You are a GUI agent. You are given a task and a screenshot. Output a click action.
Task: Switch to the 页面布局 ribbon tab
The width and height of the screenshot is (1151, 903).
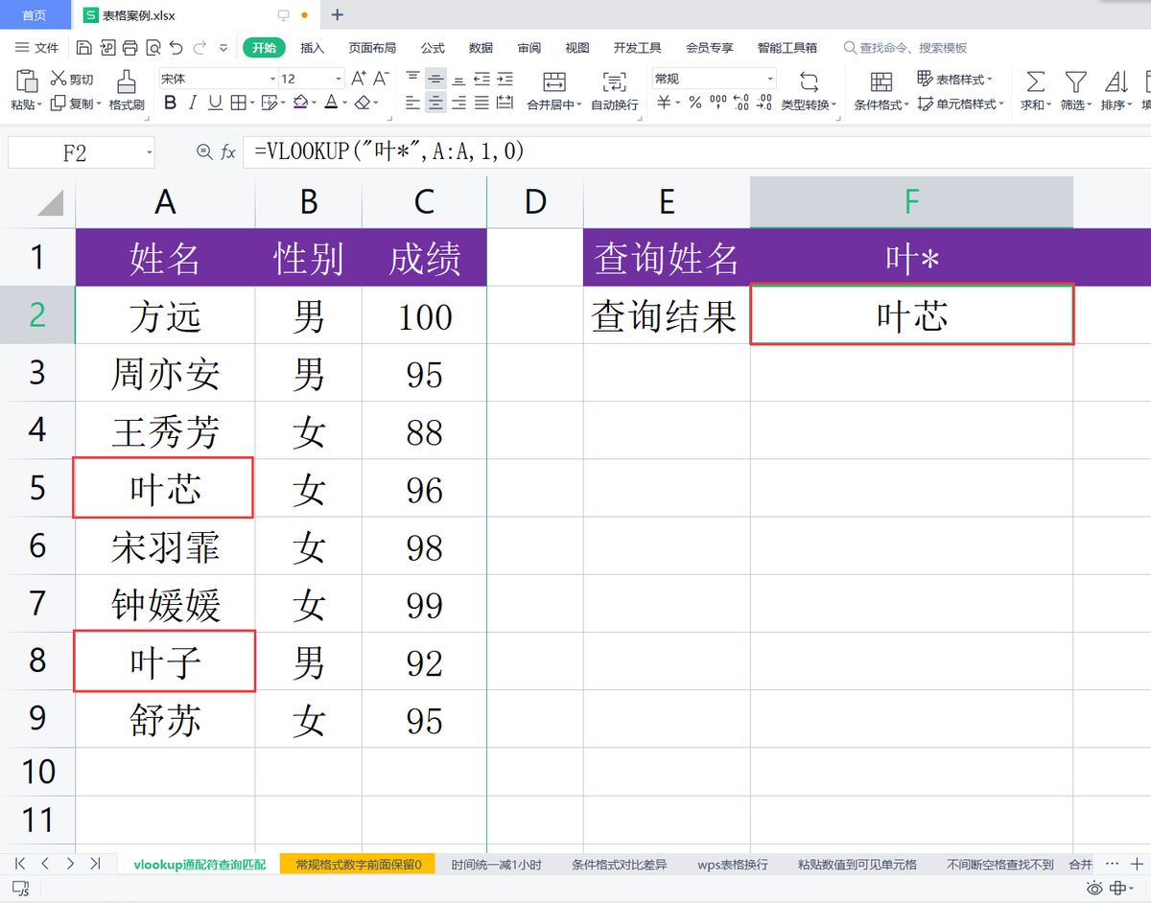[372, 47]
